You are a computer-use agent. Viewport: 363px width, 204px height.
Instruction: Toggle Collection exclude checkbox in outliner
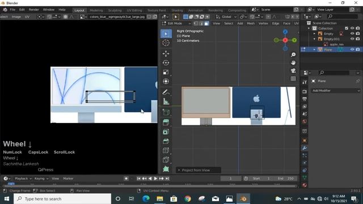347,28
